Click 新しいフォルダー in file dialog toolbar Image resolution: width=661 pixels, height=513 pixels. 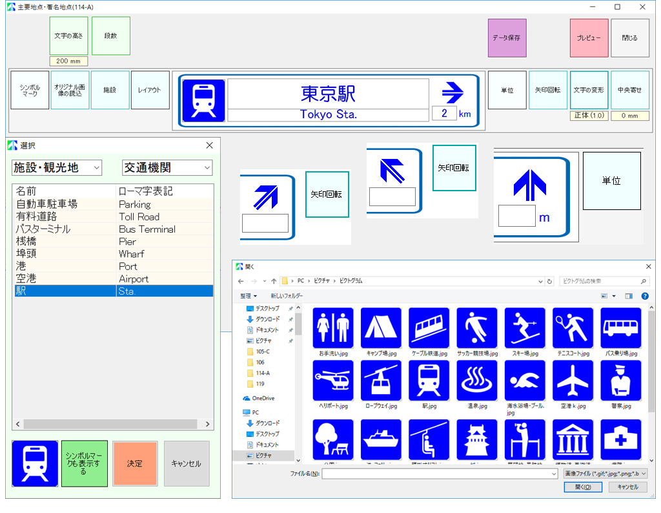point(287,296)
